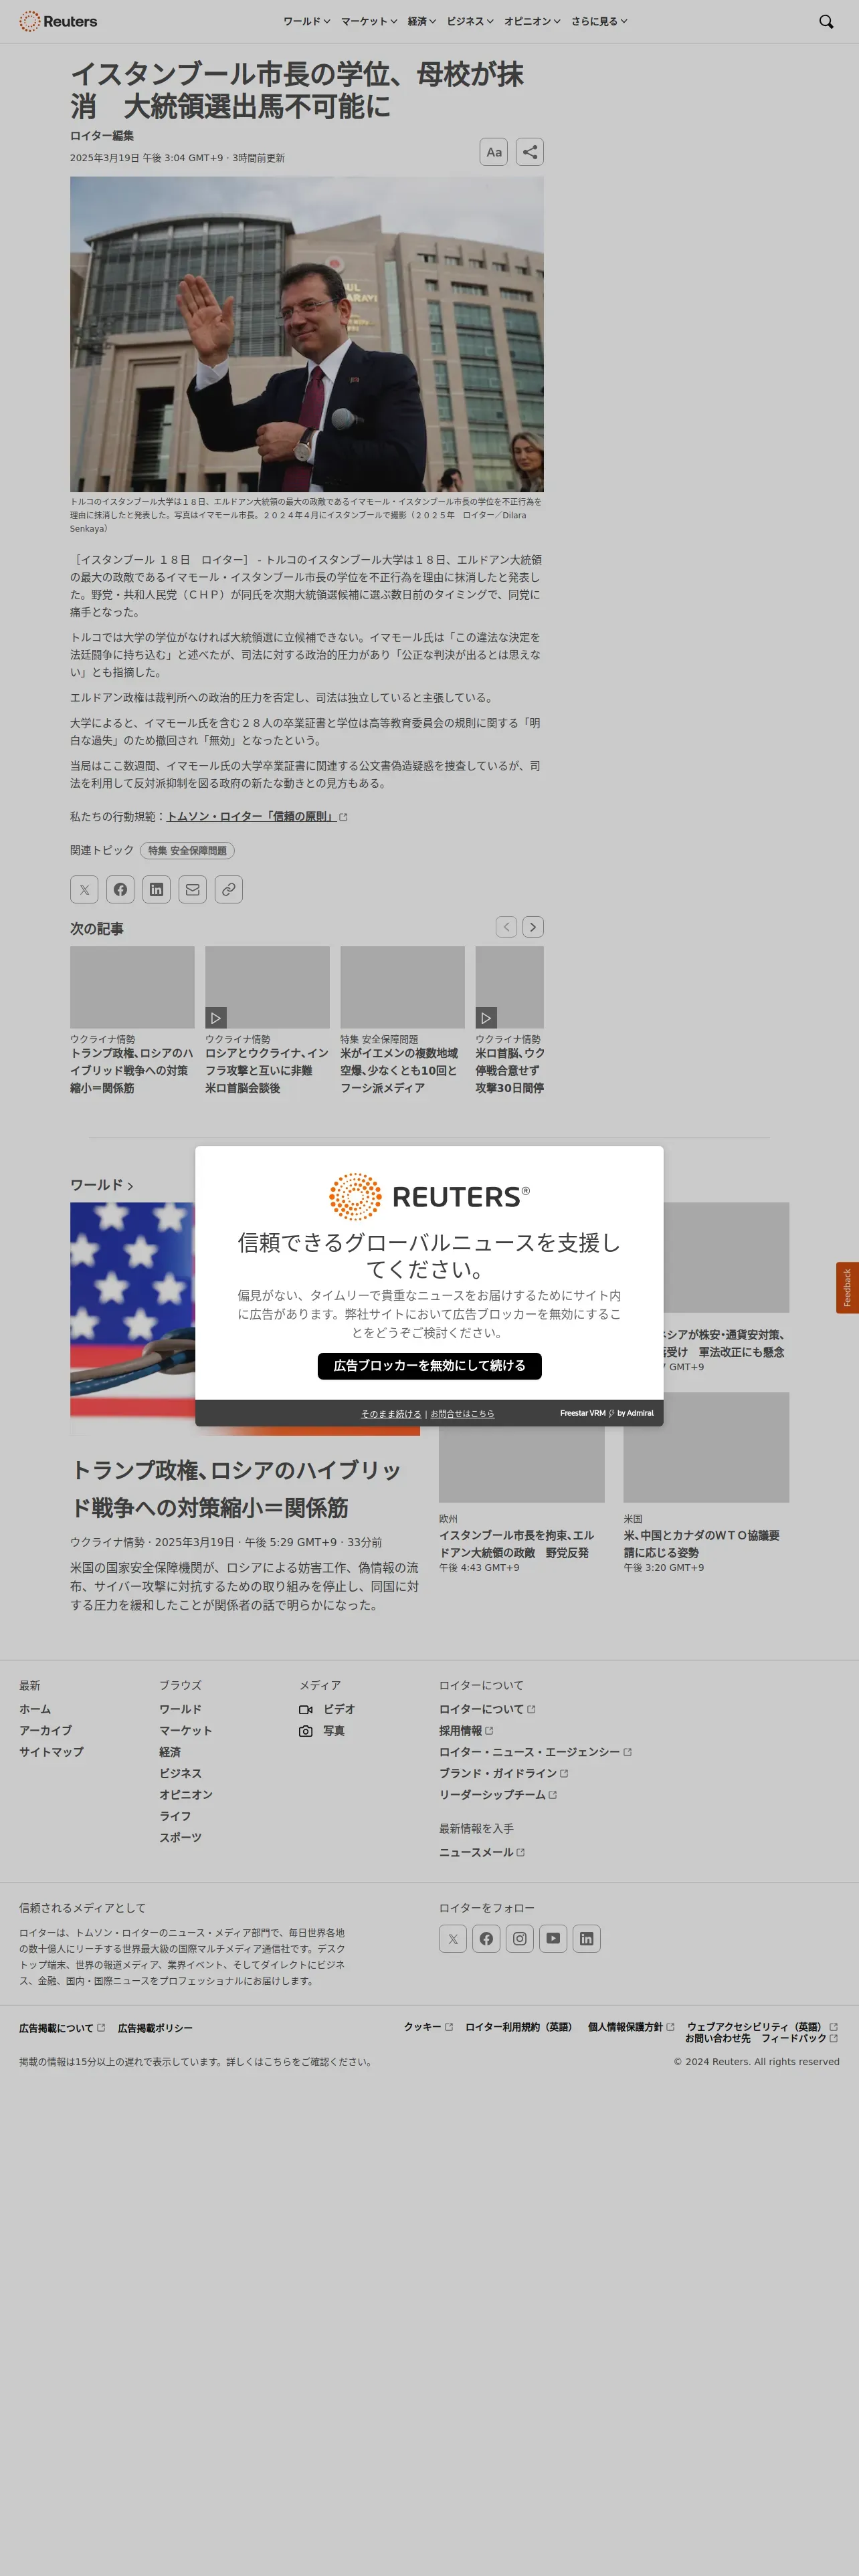
Task: Open ロイター利用規約（英語） link
Action: tap(518, 2026)
